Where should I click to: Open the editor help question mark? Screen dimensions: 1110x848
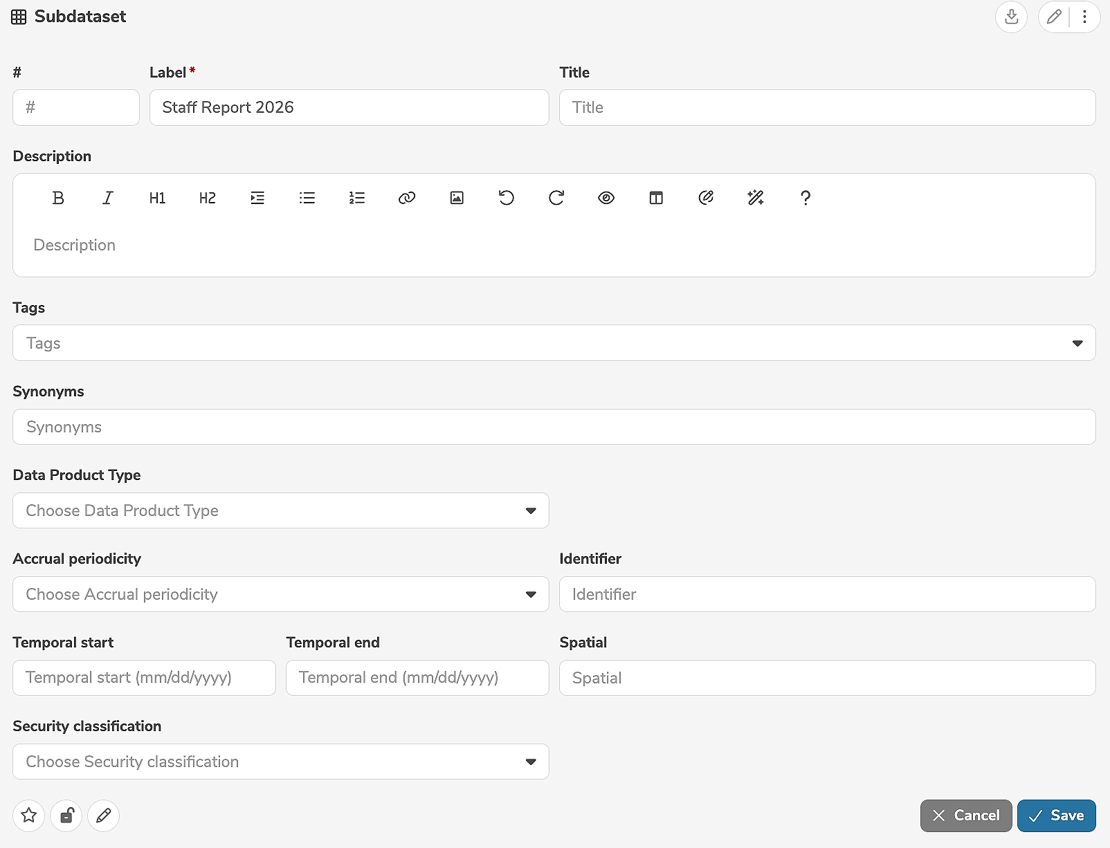(806, 198)
